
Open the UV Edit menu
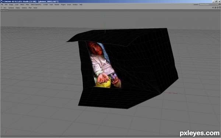(x=45, y=5)
